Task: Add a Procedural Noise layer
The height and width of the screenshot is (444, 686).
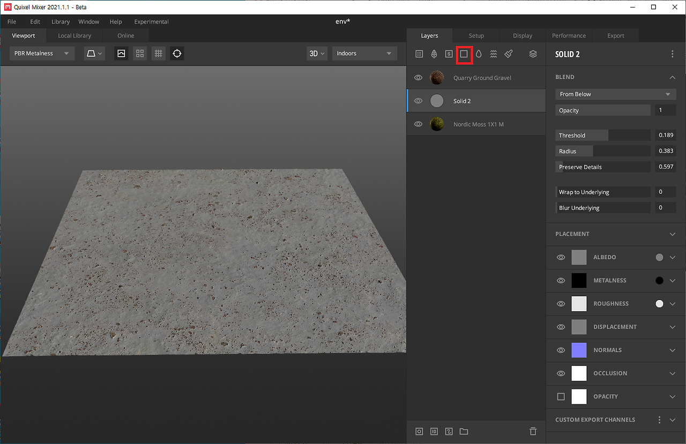Action: [x=494, y=54]
